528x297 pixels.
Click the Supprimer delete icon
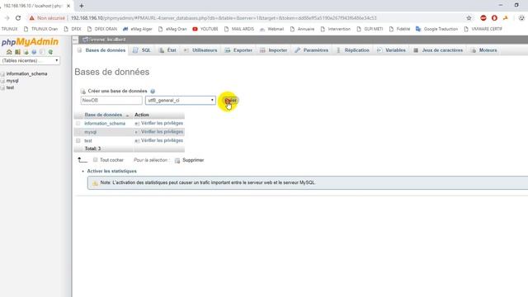point(177,160)
